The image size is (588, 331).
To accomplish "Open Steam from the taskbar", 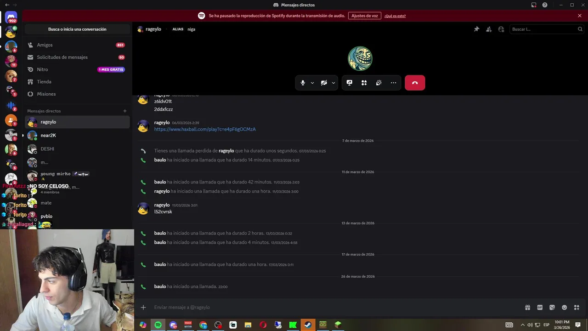I will 308,325.
